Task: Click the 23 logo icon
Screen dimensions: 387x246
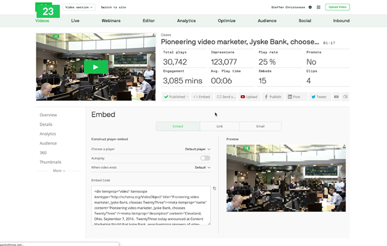Action: pos(48,10)
